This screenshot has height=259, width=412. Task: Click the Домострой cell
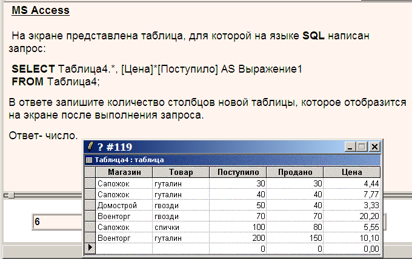[124, 206]
